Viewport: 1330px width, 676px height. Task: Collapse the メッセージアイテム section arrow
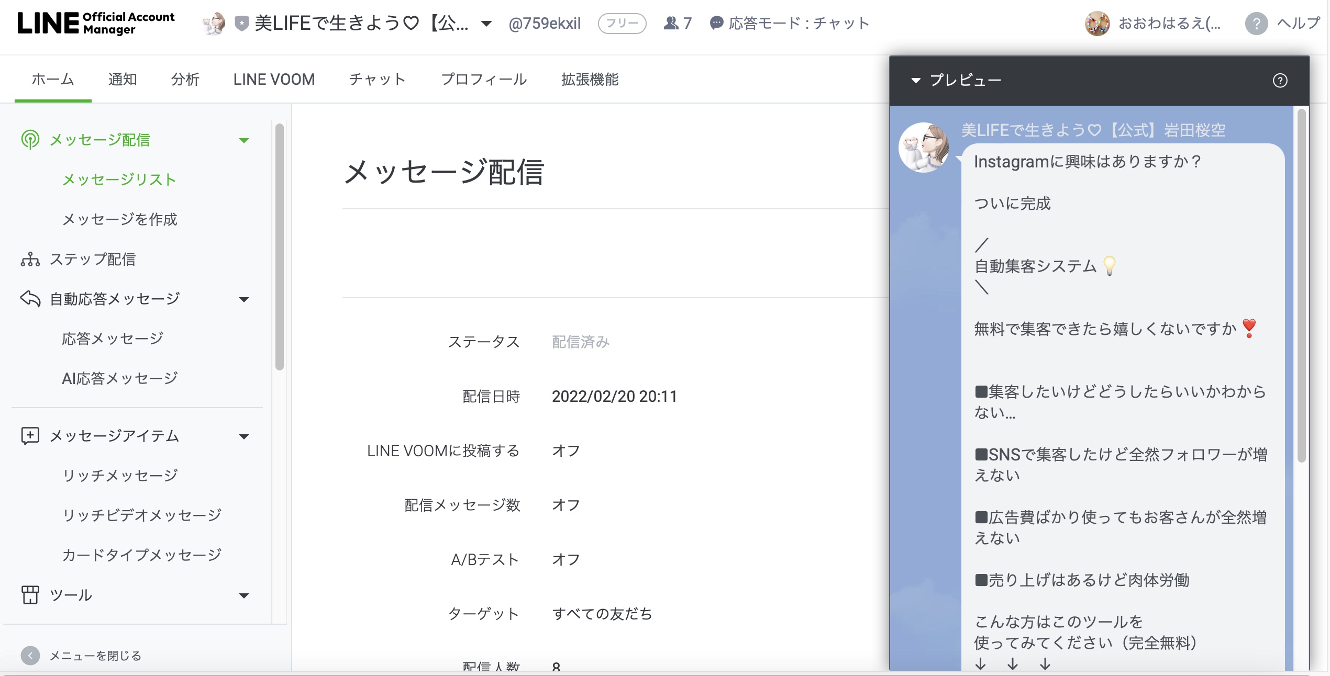coord(244,436)
